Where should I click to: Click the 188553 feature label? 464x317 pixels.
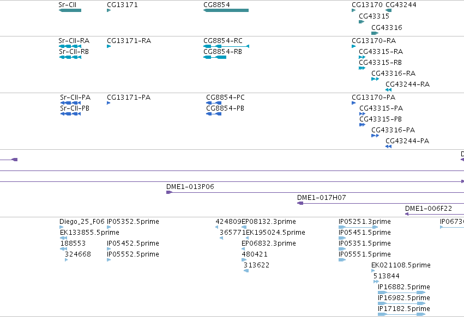(73, 243)
